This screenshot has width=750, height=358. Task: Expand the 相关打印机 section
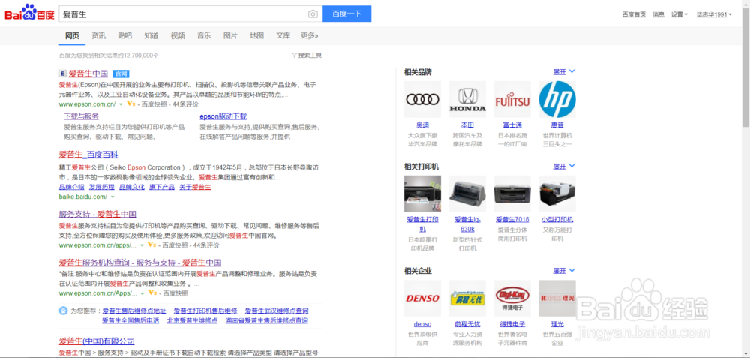(x=564, y=167)
